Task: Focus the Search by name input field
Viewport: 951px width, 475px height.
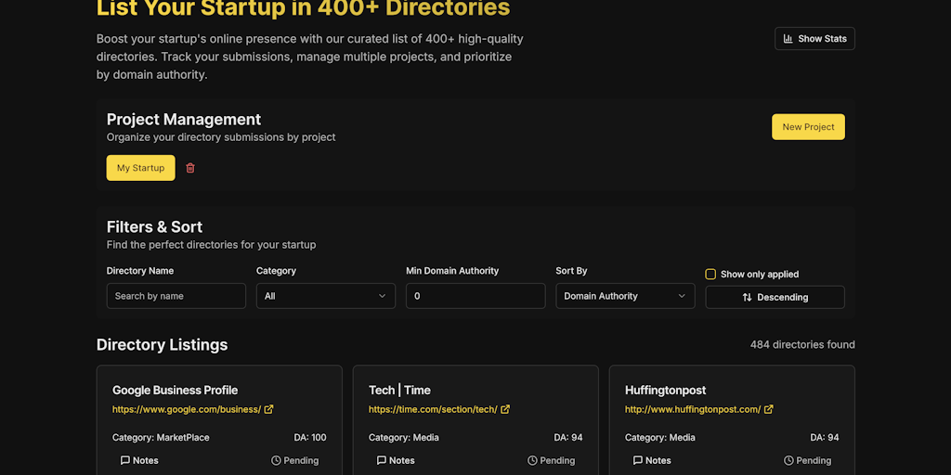Action: point(176,296)
